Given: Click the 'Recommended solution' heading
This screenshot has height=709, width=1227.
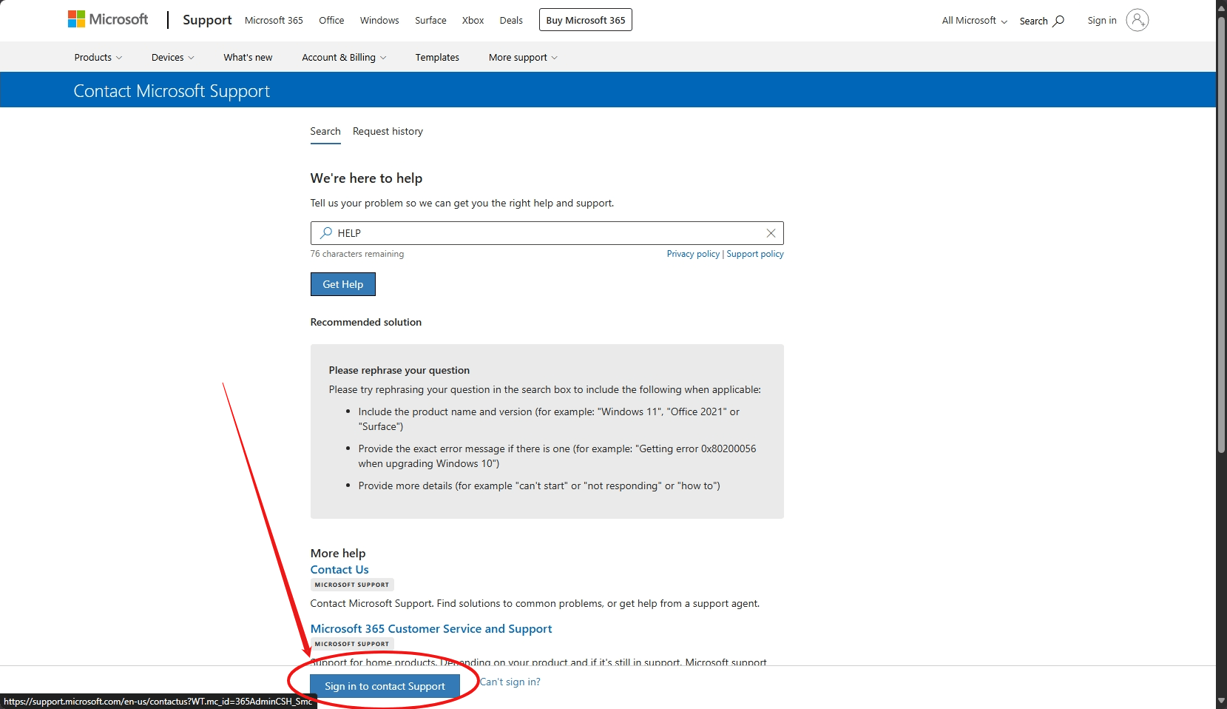Looking at the screenshot, I should pos(366,323).
